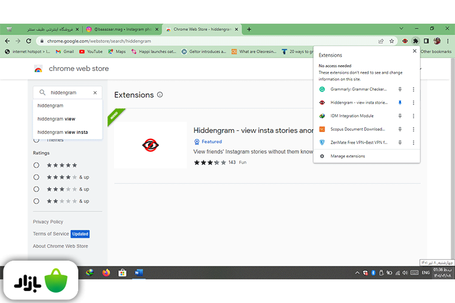Choose 'hiddengram view insta' search suggestion
The height and width of the screenshot is (303, 455).
point(62,132)
